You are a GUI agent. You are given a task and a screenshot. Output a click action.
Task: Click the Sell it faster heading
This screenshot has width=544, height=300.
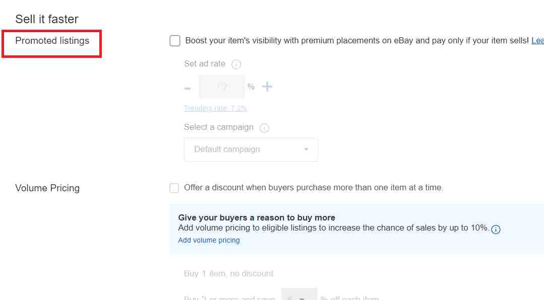(47, 19)
